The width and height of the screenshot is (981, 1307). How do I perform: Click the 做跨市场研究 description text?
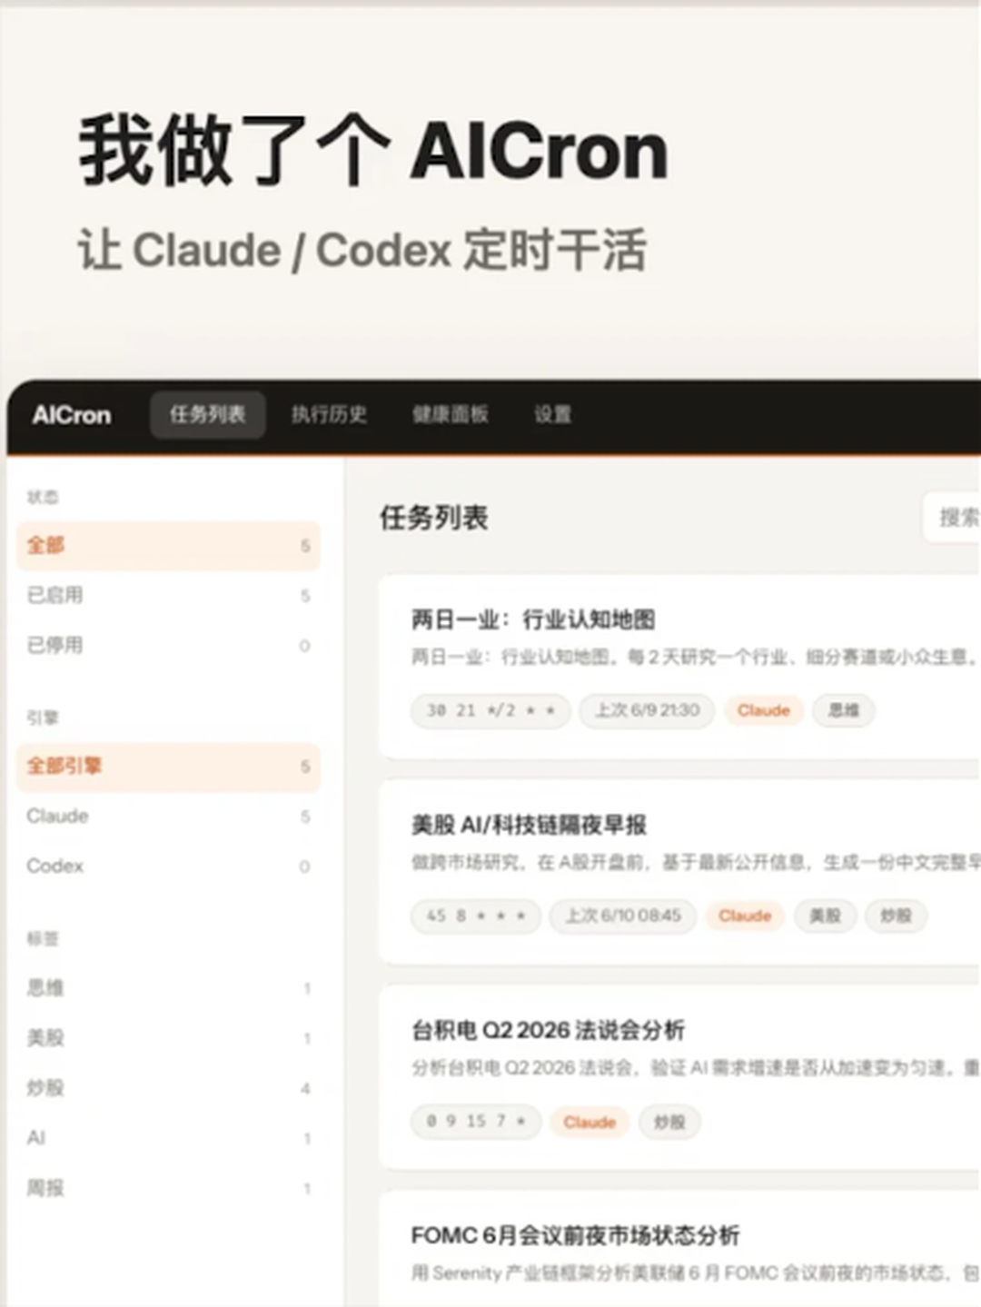click(695, 862)
